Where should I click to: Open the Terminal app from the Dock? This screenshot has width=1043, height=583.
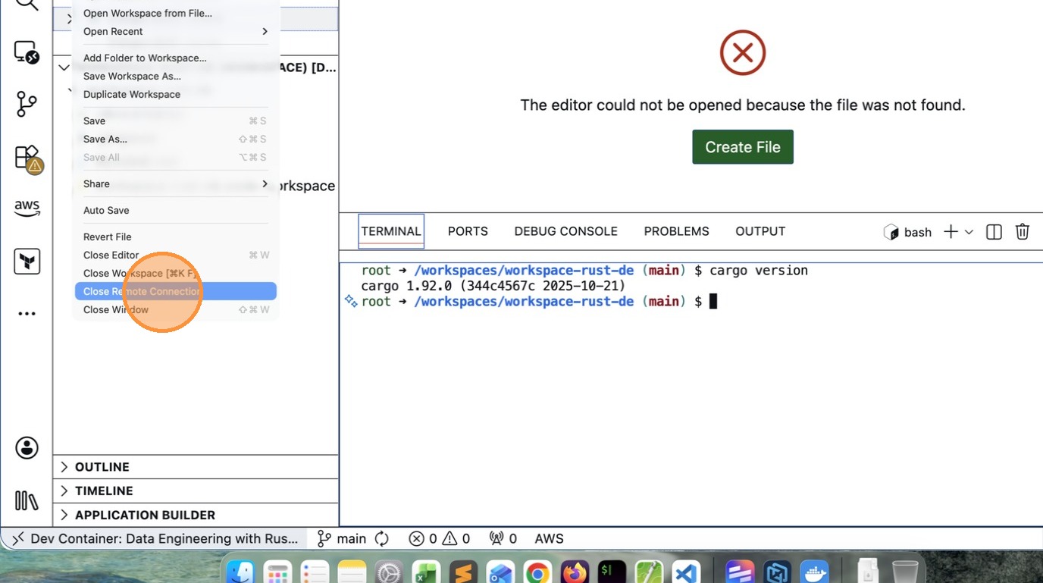(612, 572)
